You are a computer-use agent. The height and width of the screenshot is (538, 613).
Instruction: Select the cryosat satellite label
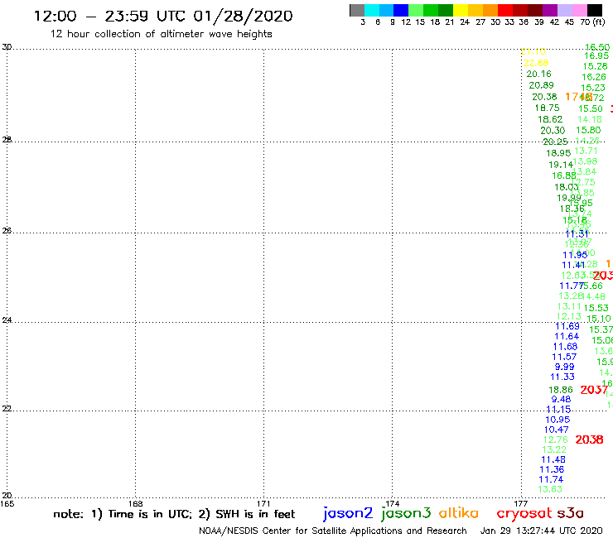pyautogui.click(x=524, y=513)
